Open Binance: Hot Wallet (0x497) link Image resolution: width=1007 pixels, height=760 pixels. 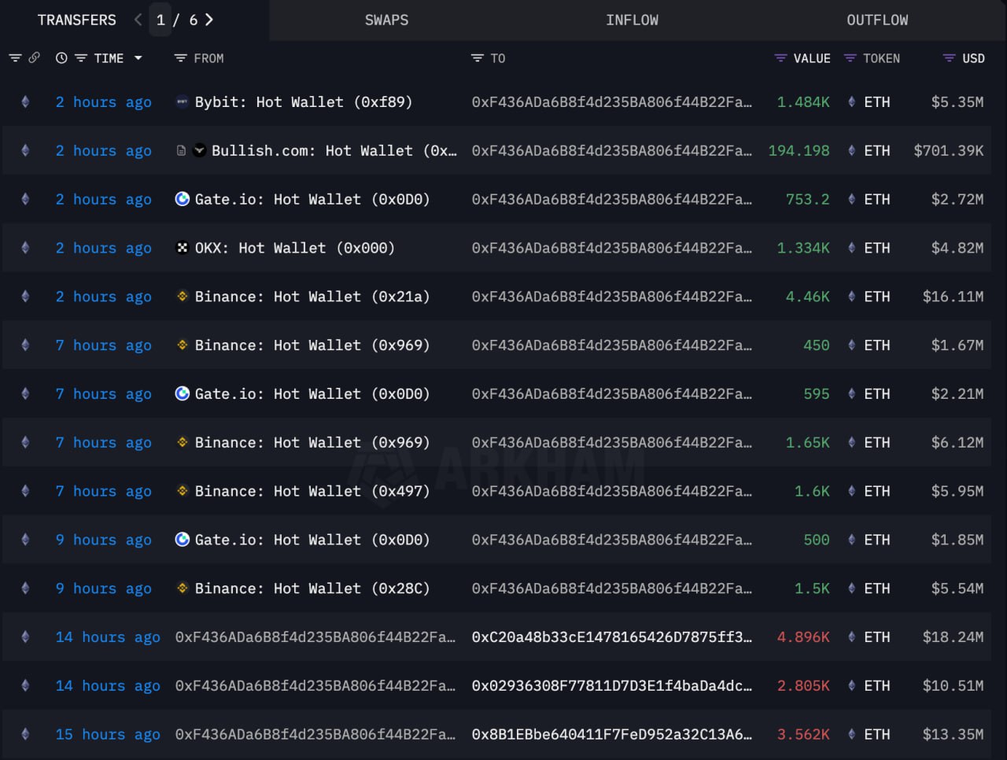click(312, 491)
